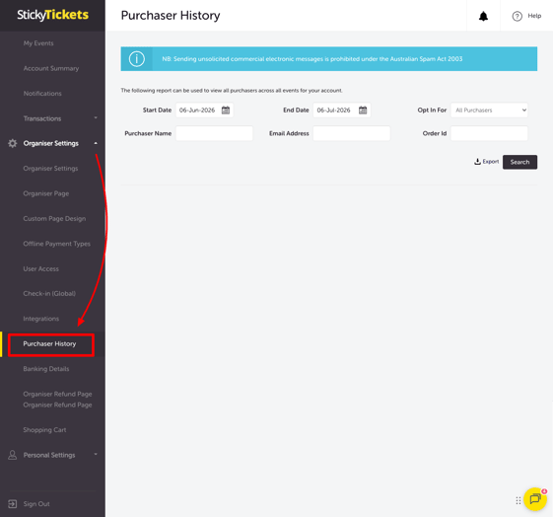The width and height of the screenshot is (553, 517).
Task: Select Purchaser History in sidebar
Action: [49, 344]
